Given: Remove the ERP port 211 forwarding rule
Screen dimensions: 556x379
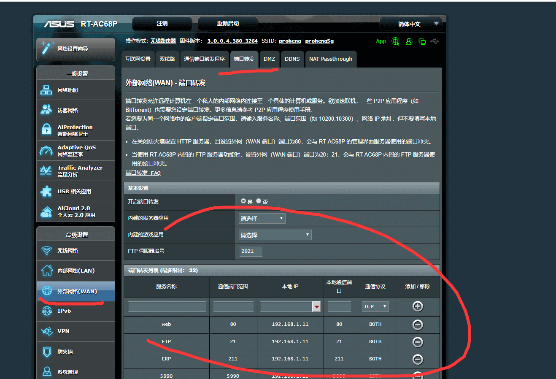Looking at the screenshot, I should coord(418,359).
